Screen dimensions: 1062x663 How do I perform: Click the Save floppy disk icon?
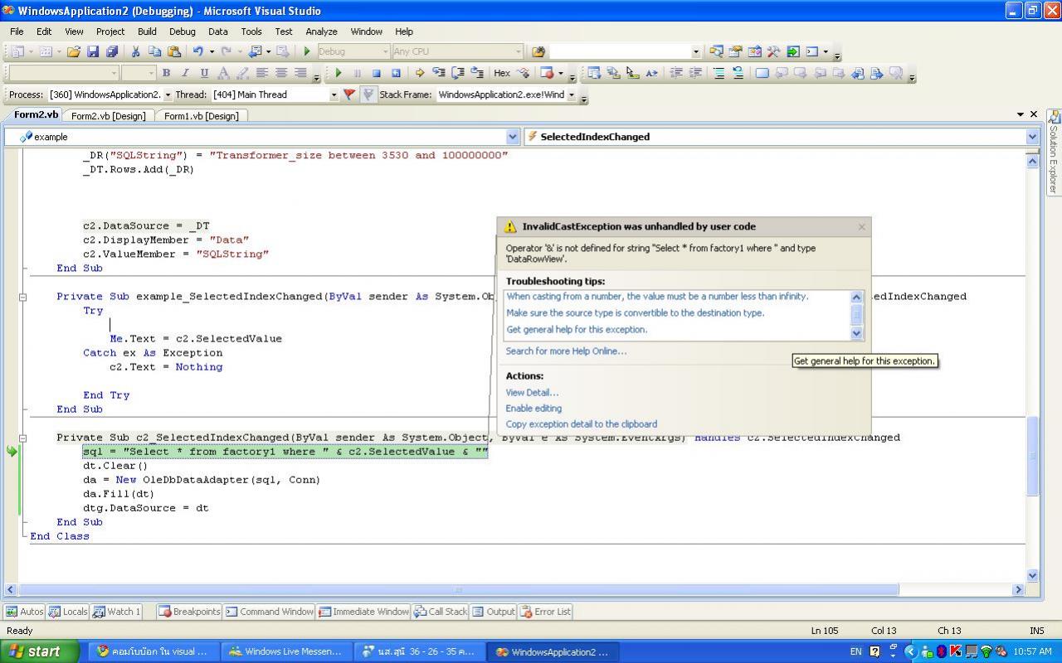(x=93, y=51)
